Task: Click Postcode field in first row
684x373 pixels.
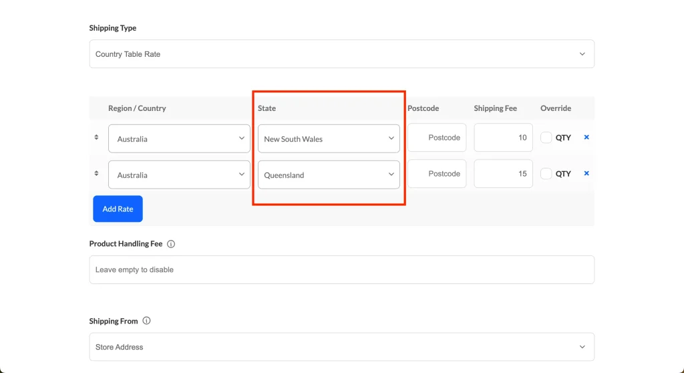Action: pyautogui.click(x=437, y=138)
